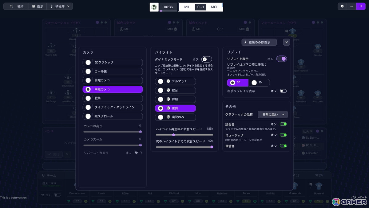Image resolution: width=369 pixels, height=208 pixels.
Task: Open the フォーメーション panel's three-dot menu
Action: coord(101,22)
